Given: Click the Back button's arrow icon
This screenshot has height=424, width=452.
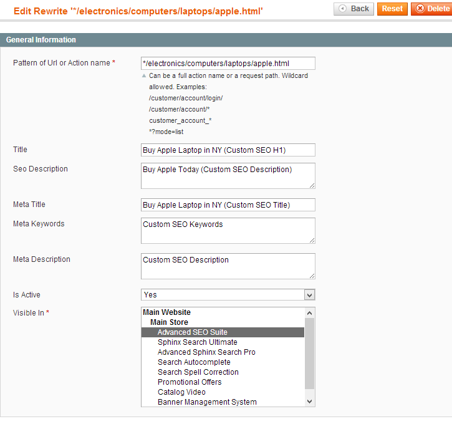Looking at the screenshot, I should pos(342,9).
